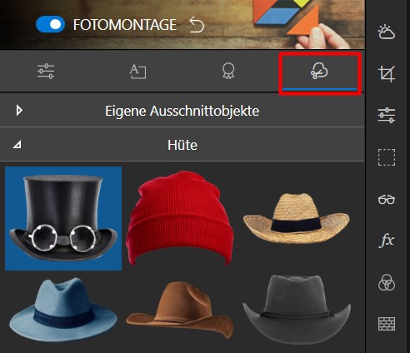The height and width of the screenshot is (353, 410).
Task: Click the undo arrow next to Fotomontage
Action: click(x=197, y=24)
